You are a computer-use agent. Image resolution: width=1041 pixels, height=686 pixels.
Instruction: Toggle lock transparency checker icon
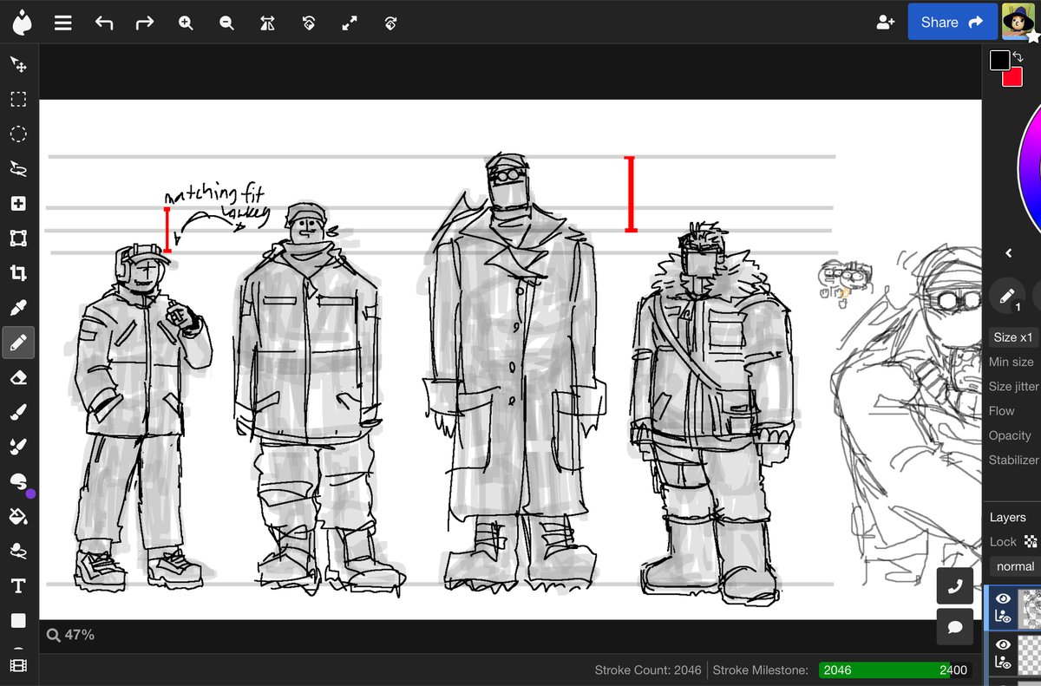1031,541
